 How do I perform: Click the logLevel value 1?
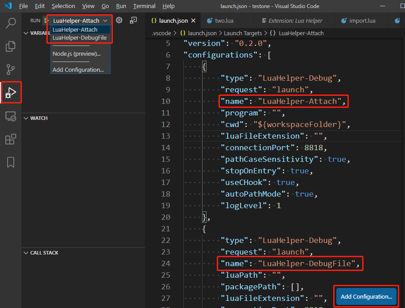(279, 205)
